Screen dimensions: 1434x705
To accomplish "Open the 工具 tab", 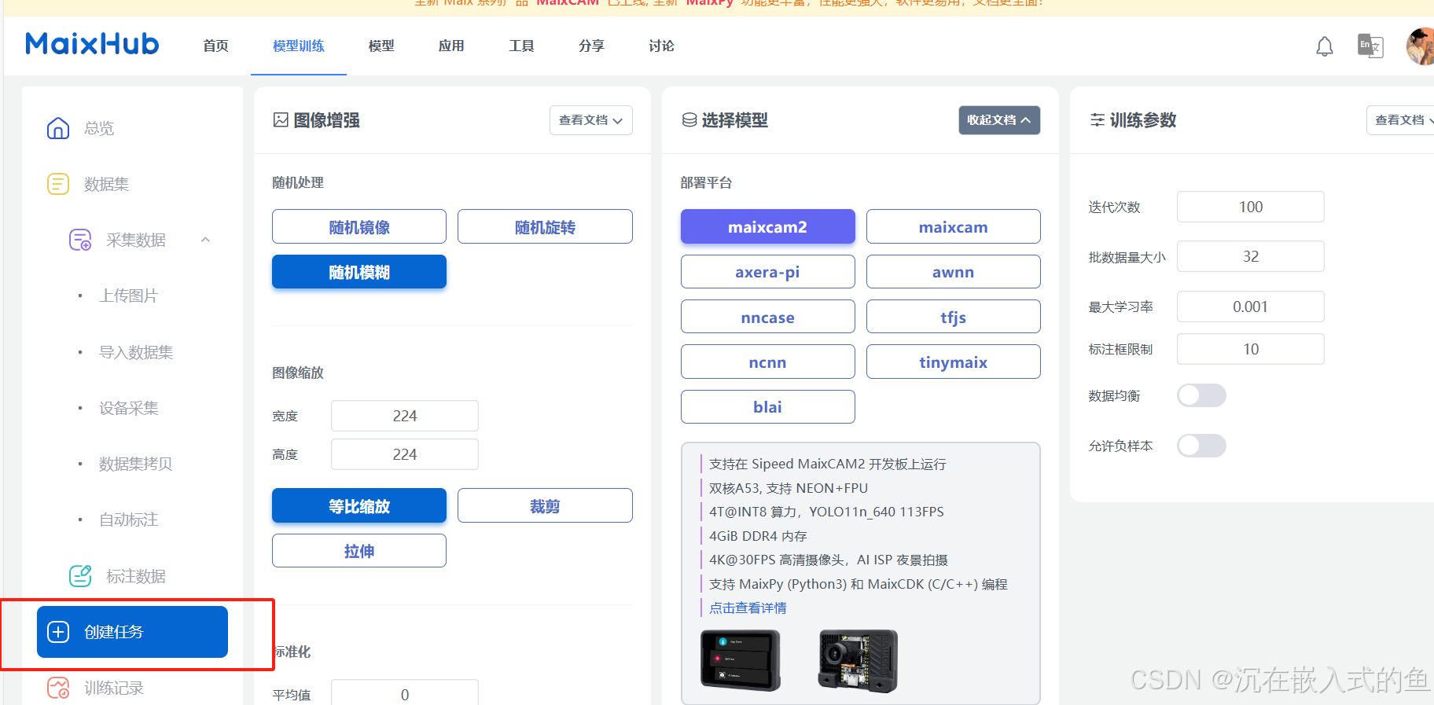I will [x=521, y=46].
